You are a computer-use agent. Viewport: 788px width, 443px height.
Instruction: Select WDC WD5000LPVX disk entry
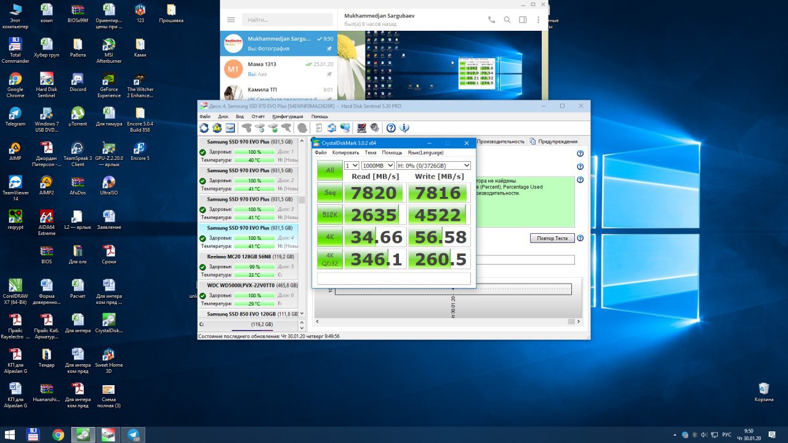click(x=247, y=294)
